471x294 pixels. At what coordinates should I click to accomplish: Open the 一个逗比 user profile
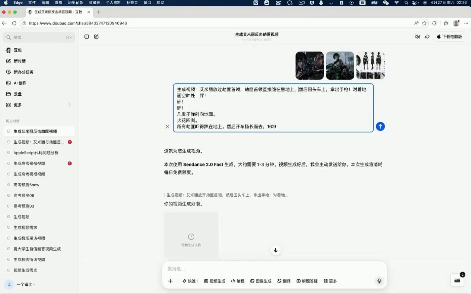(21, 284)
